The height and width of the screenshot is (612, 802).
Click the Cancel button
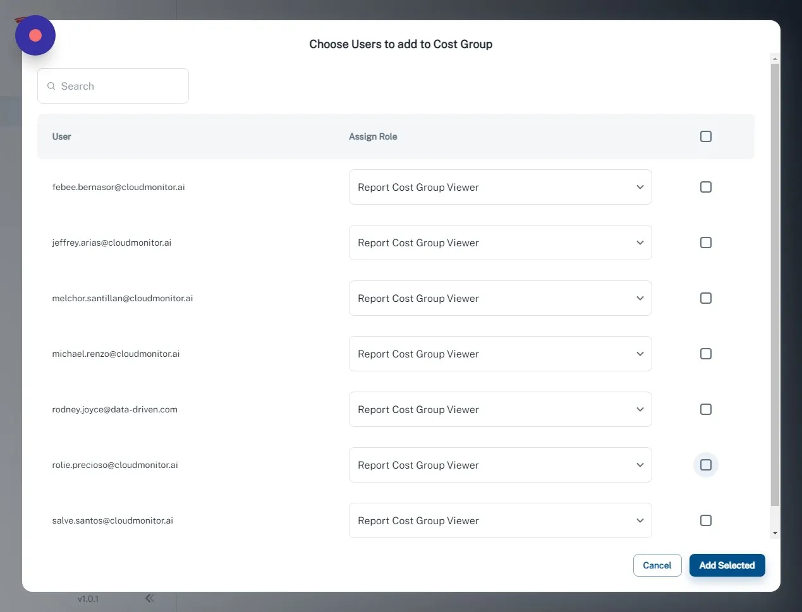[x=657, y=565]
